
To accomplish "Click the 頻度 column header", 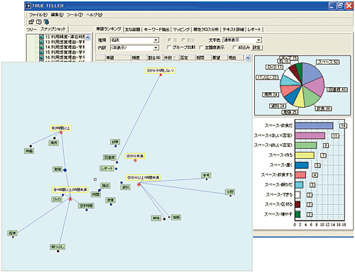I will pos(136,57).
